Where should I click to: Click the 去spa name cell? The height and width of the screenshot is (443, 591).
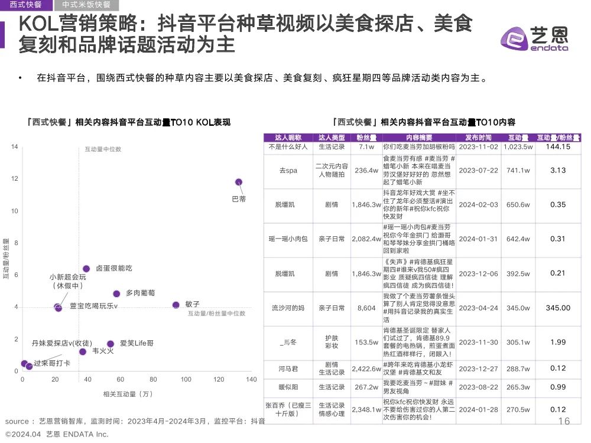(x=288, y=171)
